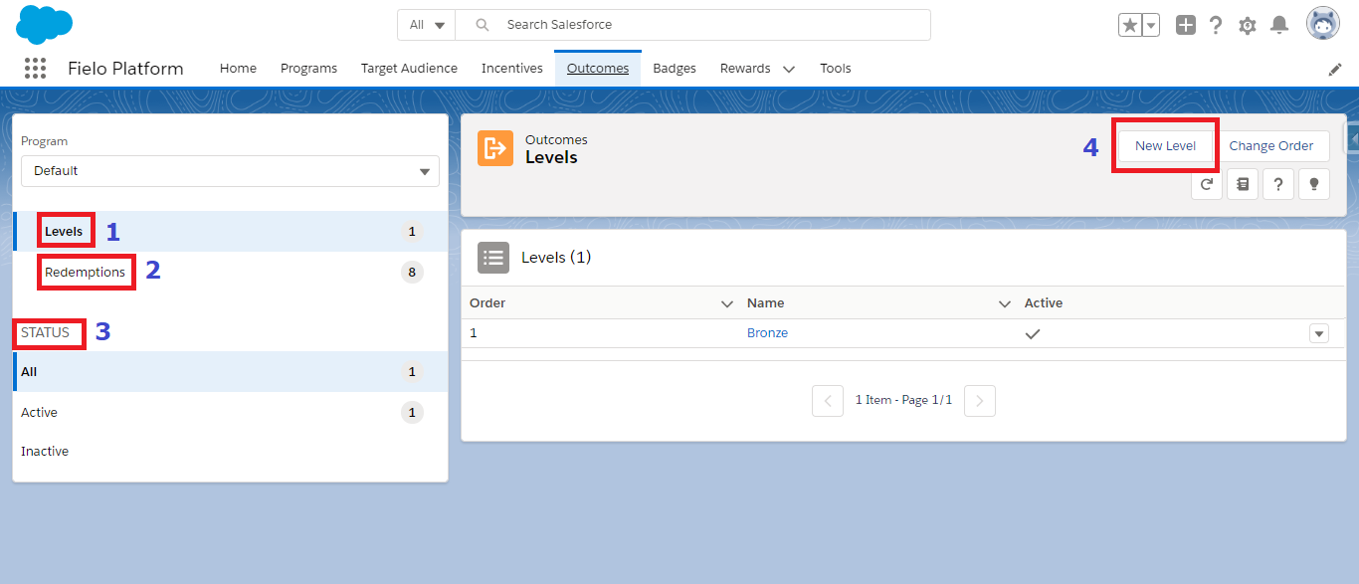
Task: Open the App Launcher grid icon
Action: coord(35,68)
